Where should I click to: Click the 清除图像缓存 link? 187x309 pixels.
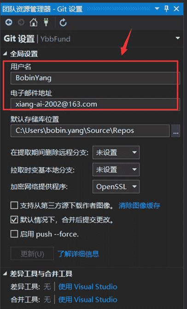140,206
